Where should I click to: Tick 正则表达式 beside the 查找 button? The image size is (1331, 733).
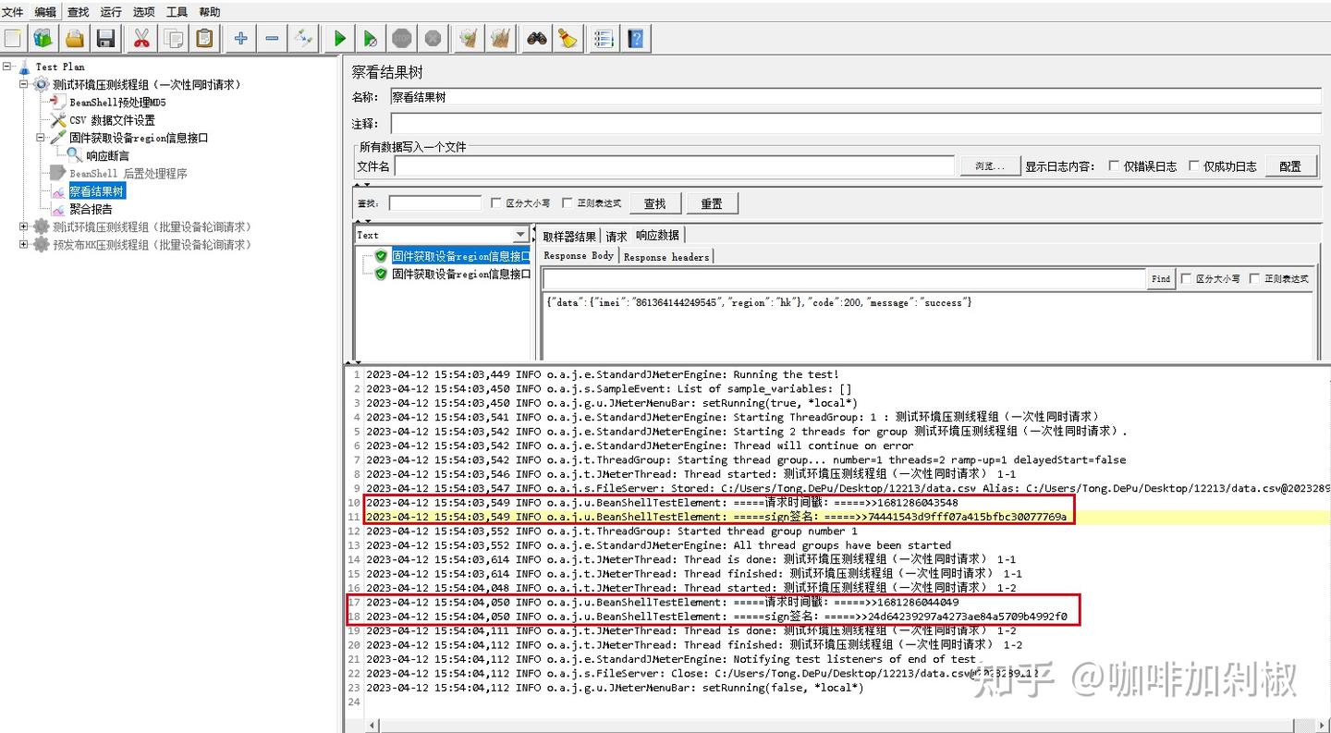click(568, 203)
